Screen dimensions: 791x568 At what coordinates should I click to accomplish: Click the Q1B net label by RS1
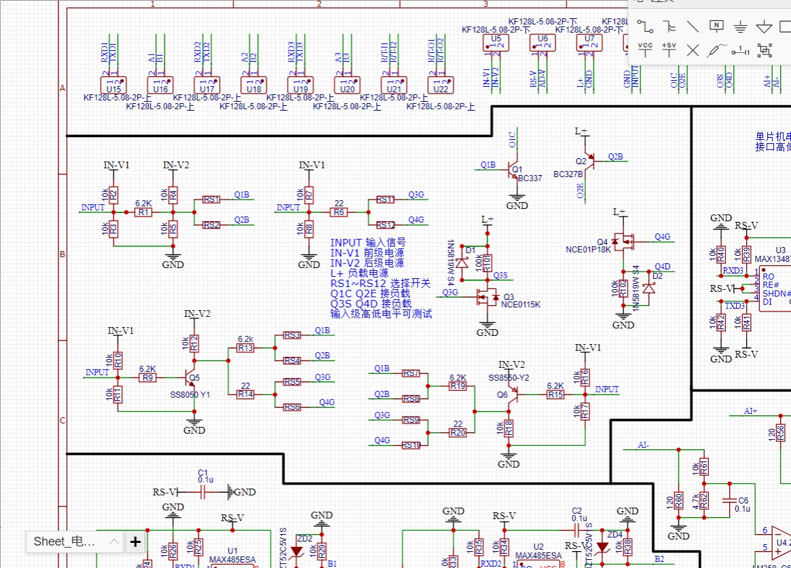coord(242,195)
